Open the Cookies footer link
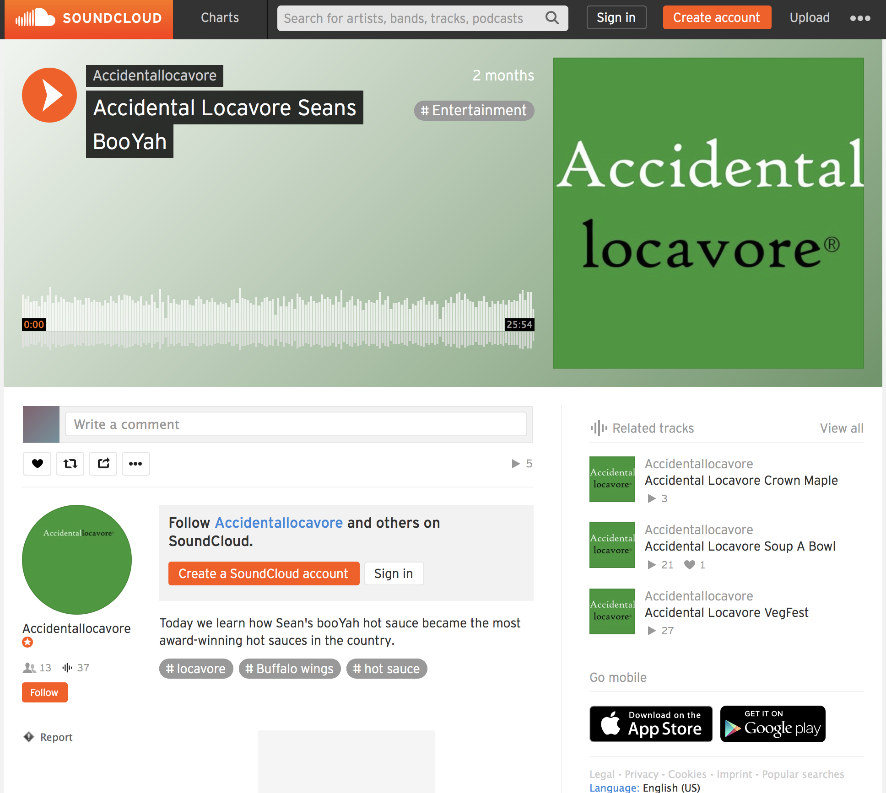Screen dimensions: 886x793 click(x=687, y=774)
